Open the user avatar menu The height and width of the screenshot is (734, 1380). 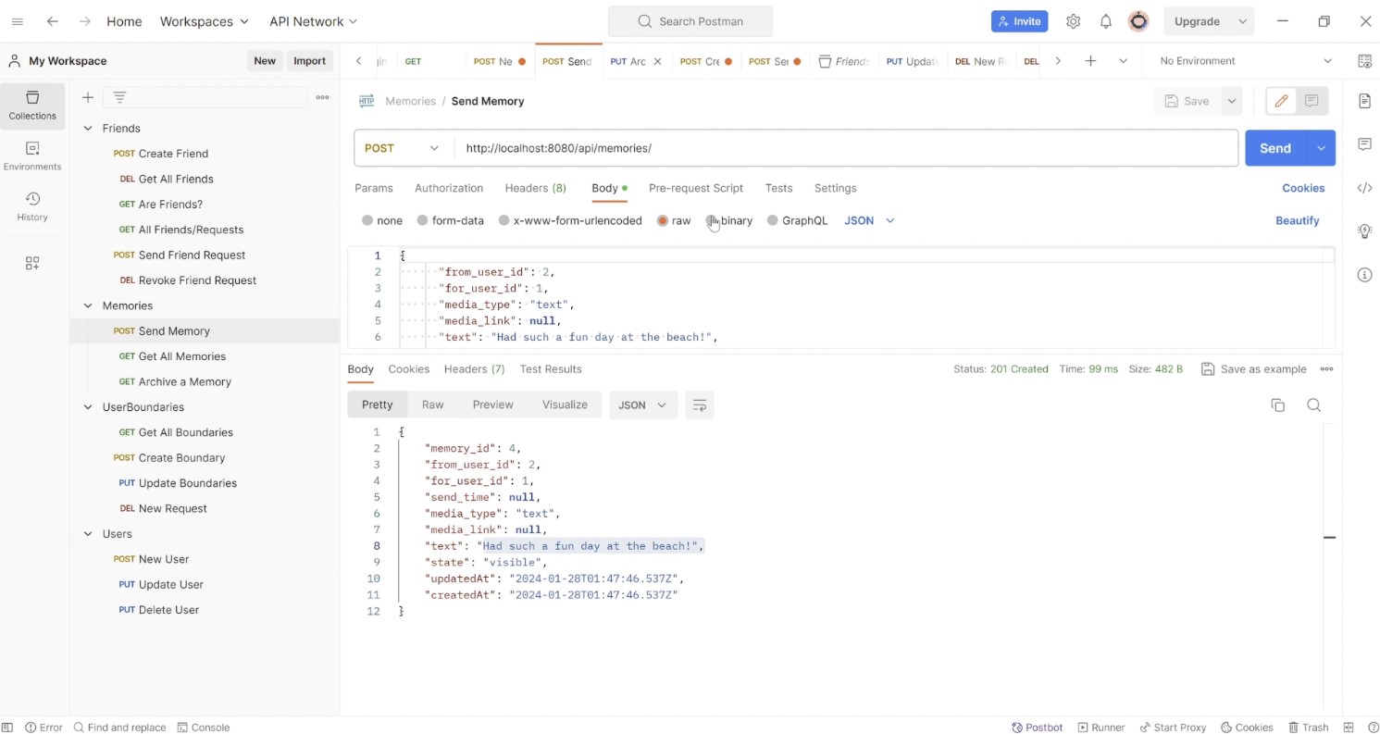pyautogui.click(x=1138, y=21)
